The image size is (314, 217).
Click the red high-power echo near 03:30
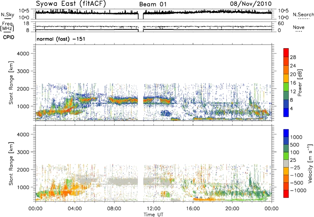69,110
